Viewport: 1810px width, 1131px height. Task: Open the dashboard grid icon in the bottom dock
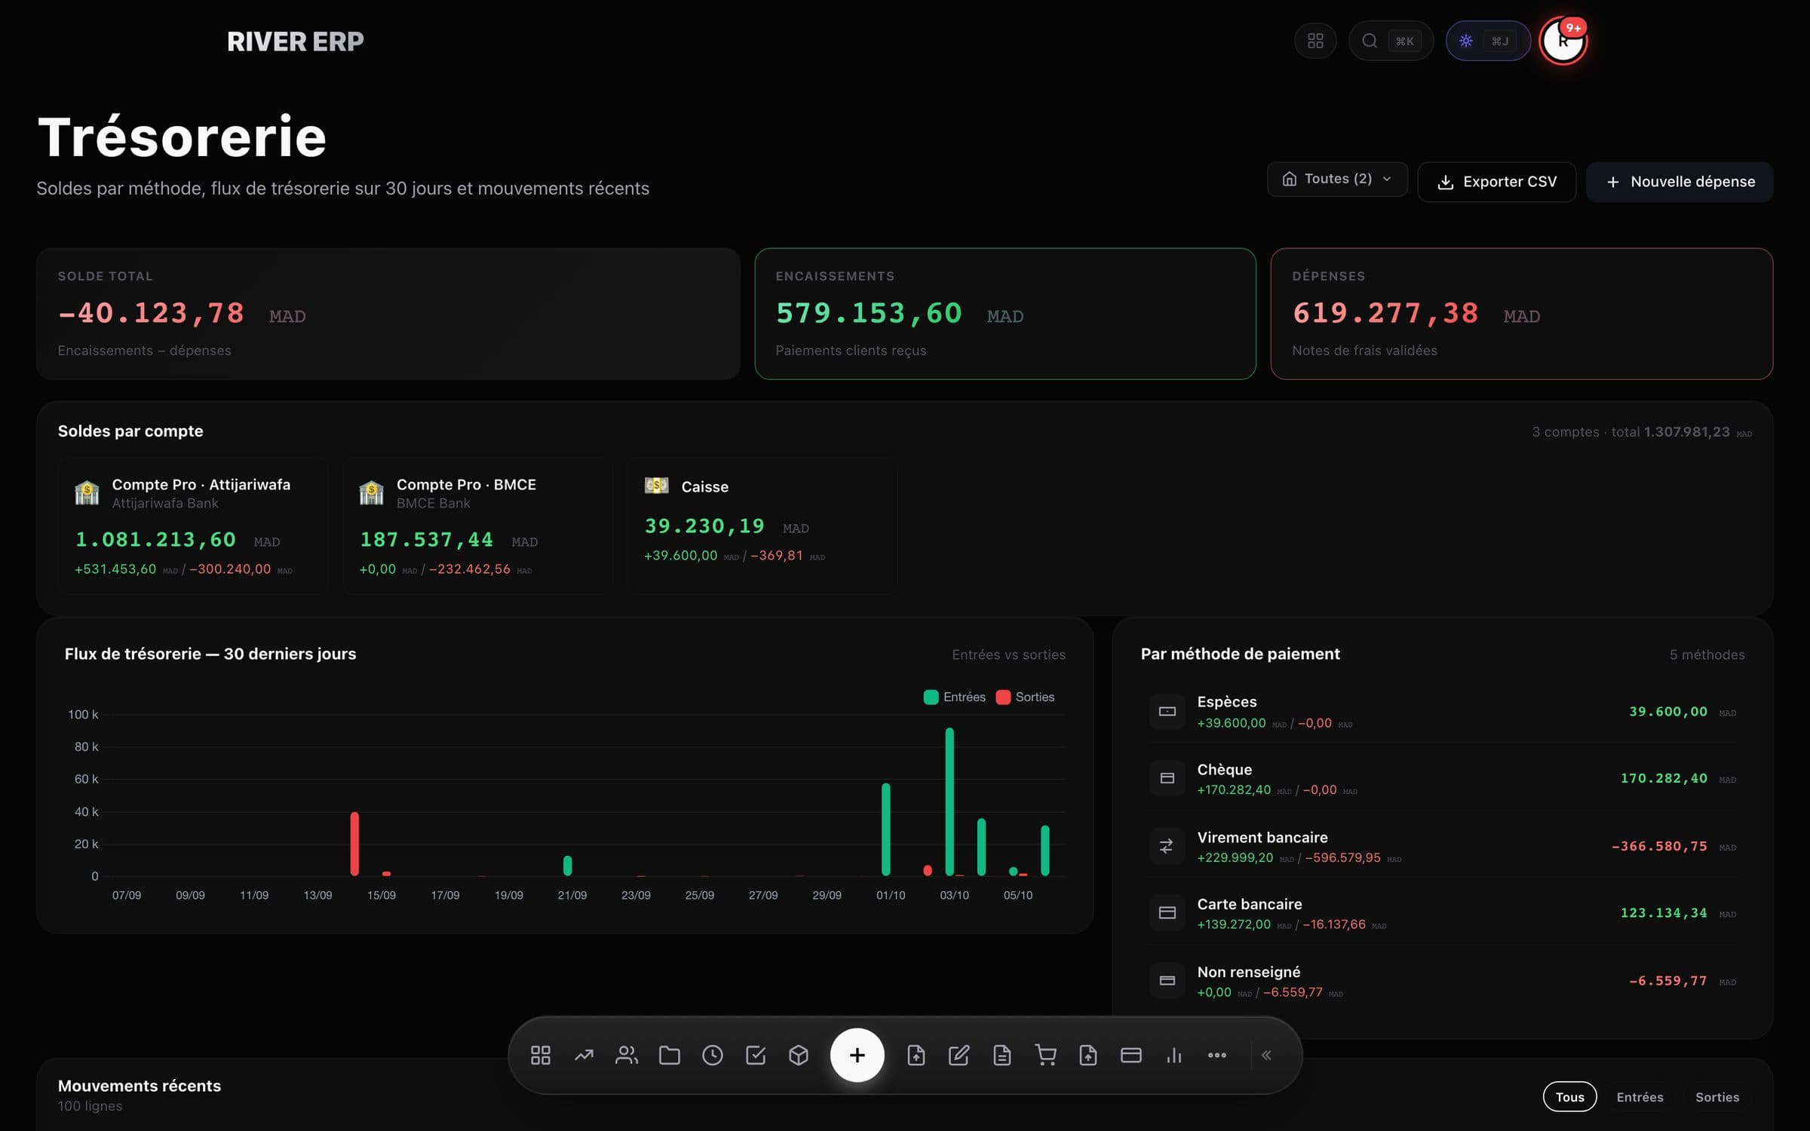(x=541, y=1055)
